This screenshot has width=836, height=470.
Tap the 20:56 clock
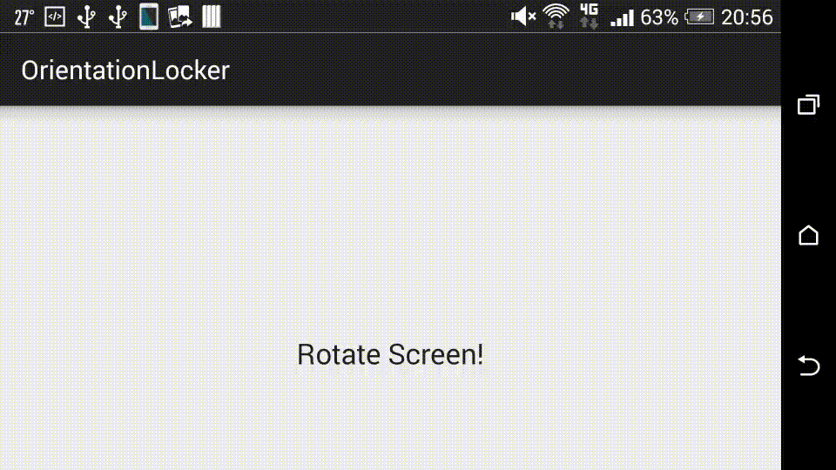[x=747, y=17]
